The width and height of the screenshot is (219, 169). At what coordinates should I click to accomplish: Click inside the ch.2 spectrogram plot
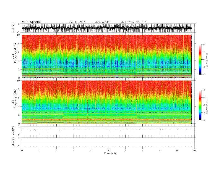[106, 102]
